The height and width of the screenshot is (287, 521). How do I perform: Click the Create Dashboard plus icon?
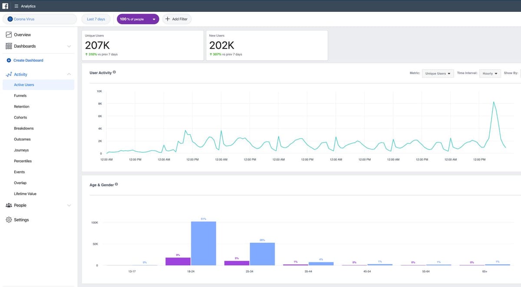click(9, 60)
